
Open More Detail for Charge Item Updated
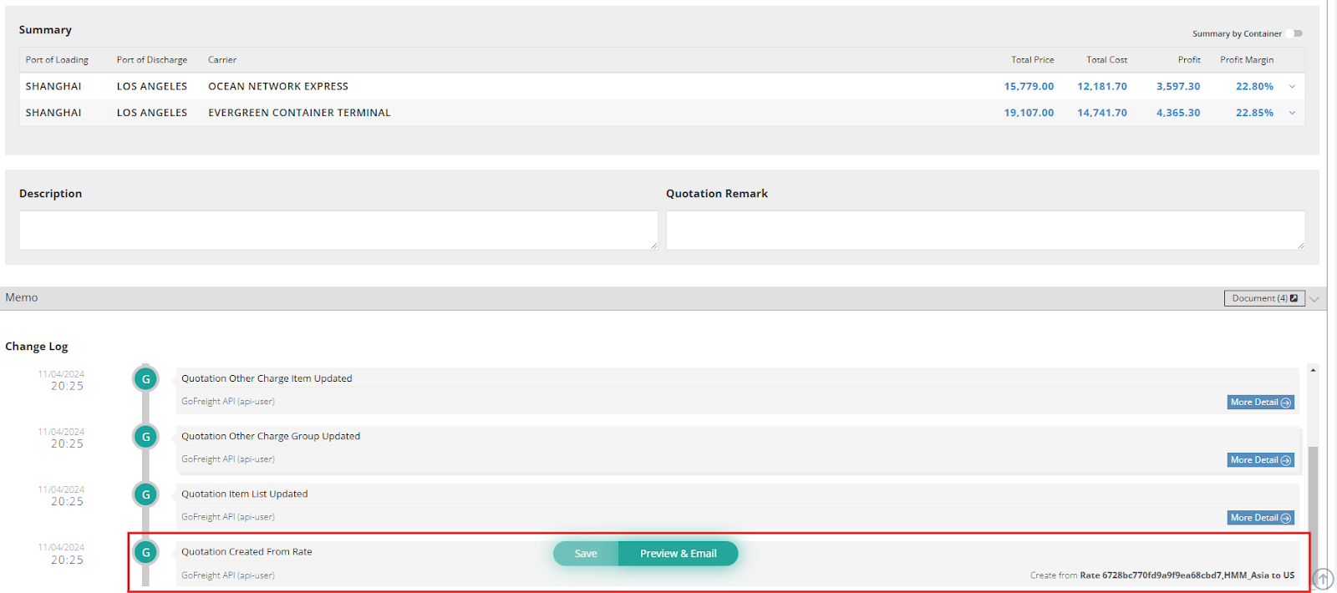[x=1260, y=403]
